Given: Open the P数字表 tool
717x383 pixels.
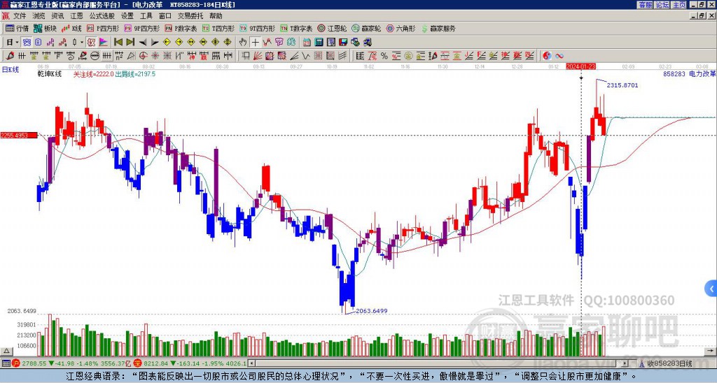Looking at the screenshot, I should (x=181, y=28).
